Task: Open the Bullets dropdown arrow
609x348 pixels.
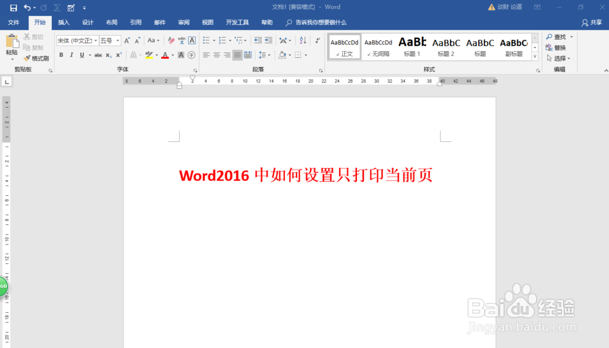Action: point(214,40)
